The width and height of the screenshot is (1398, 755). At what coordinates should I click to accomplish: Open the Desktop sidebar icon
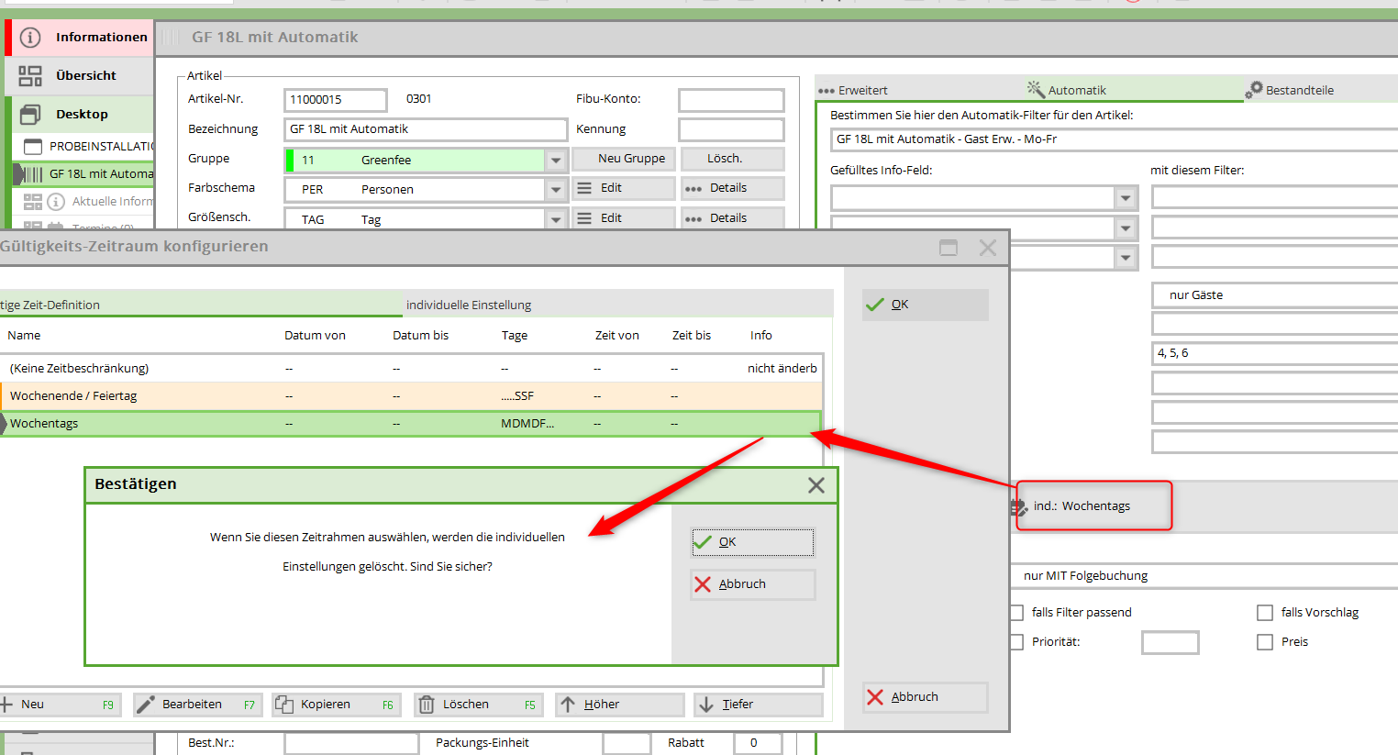tap(30, 115)
